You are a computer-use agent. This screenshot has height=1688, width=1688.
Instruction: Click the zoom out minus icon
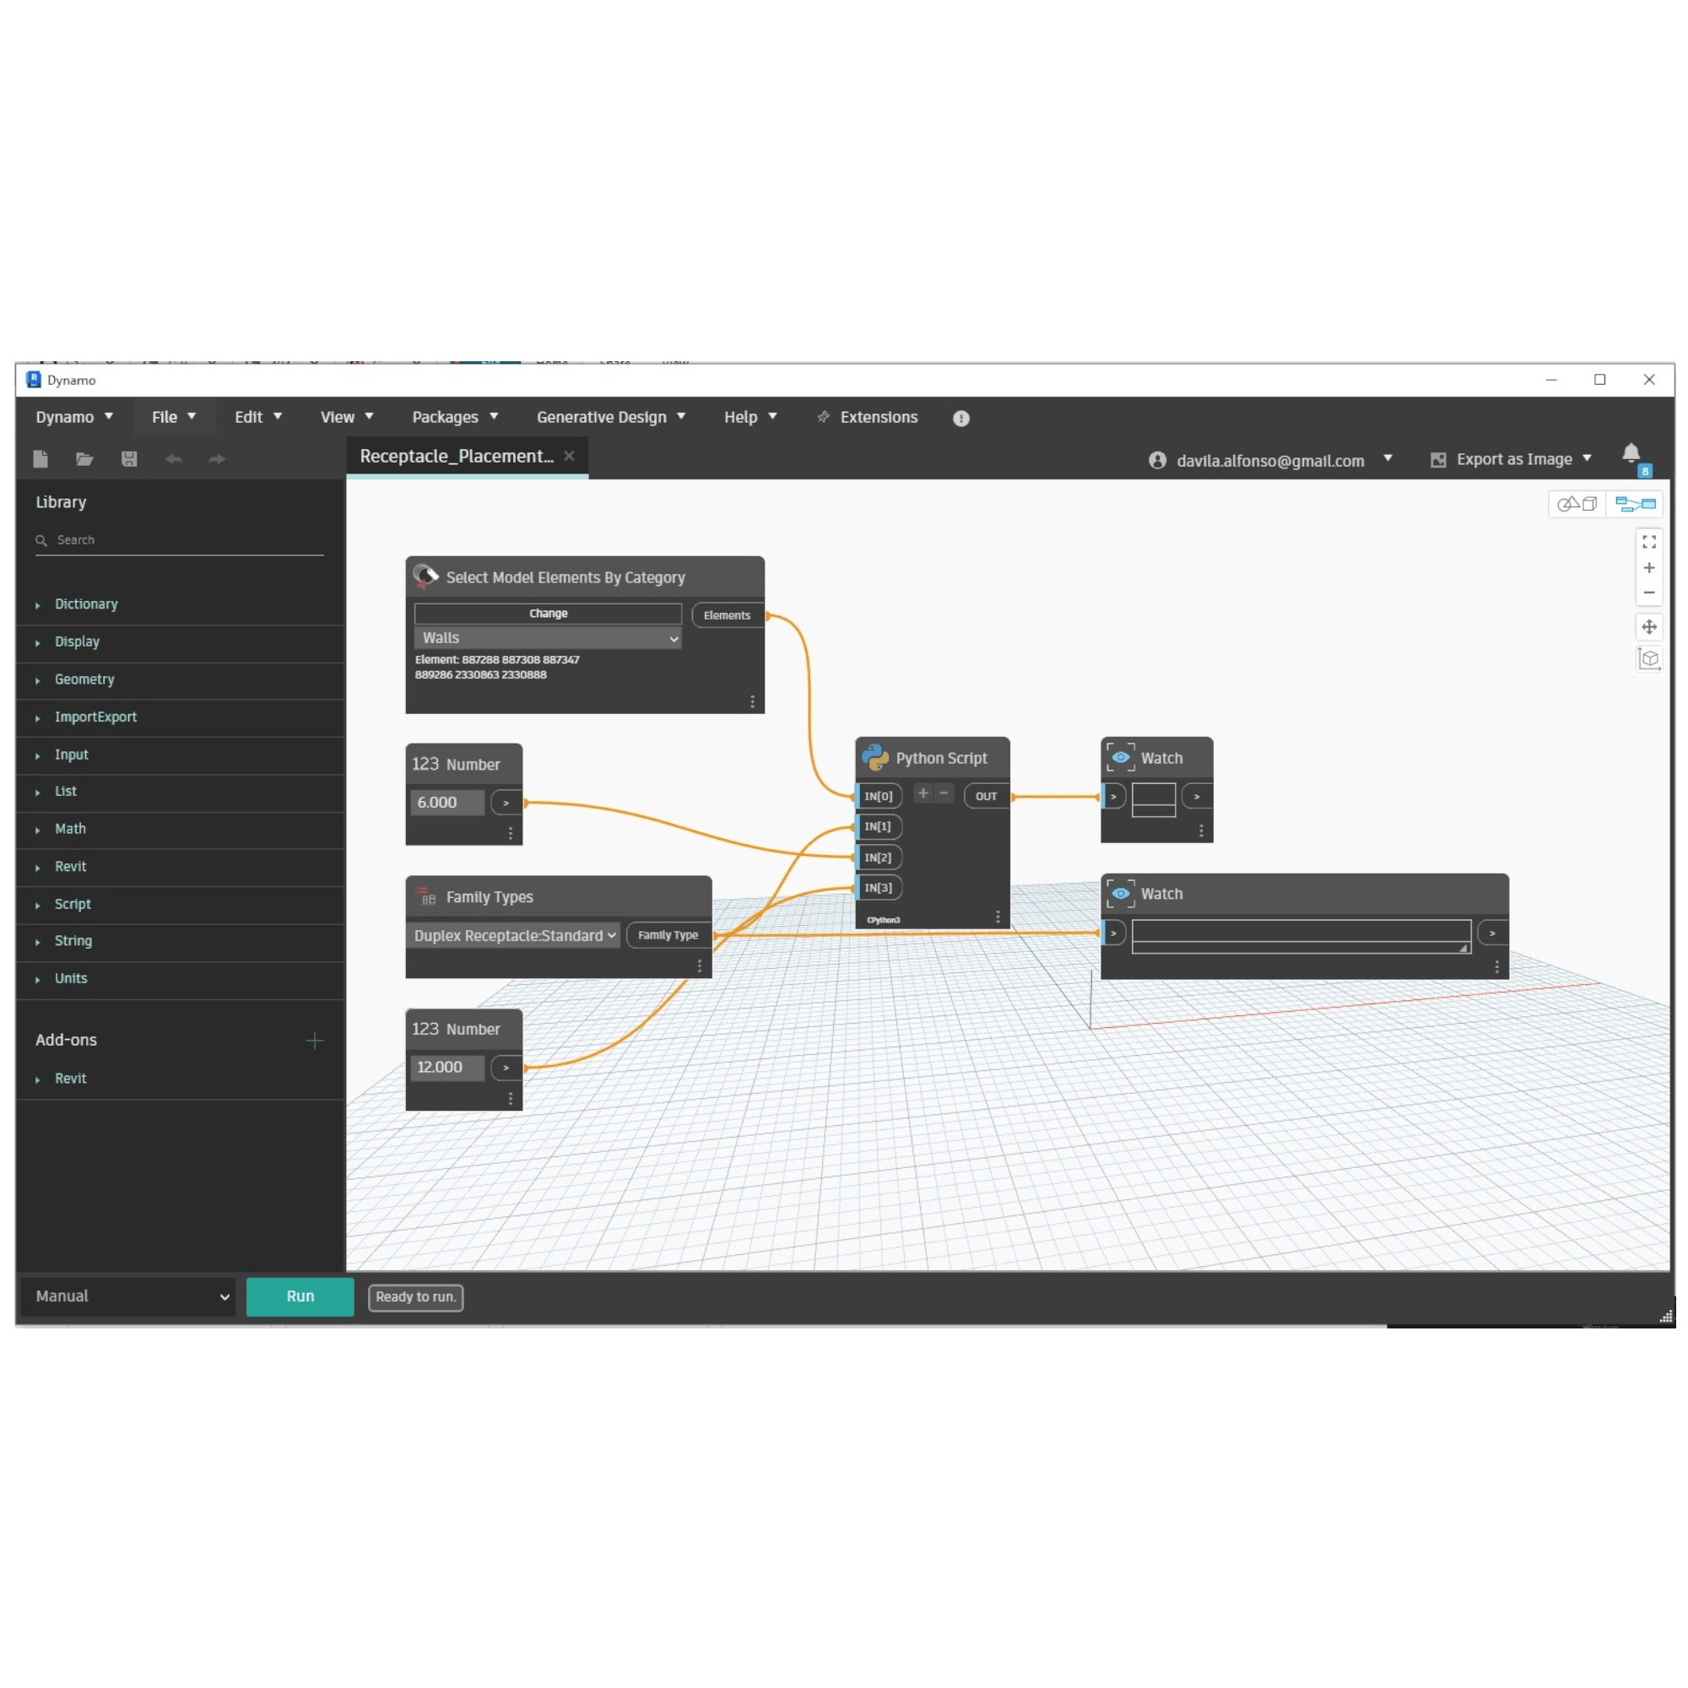coord(1649,592)
